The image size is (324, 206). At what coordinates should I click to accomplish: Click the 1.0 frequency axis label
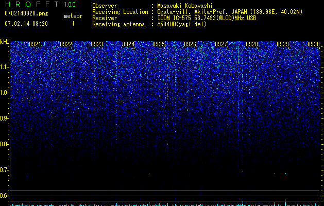point(5,93)
